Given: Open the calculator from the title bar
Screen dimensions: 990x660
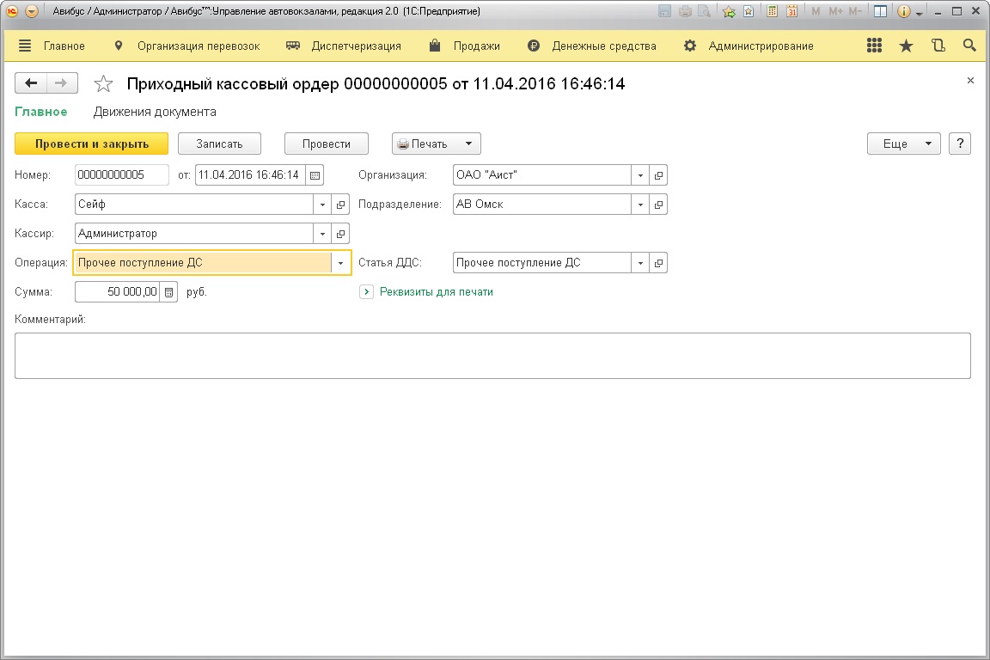Looking at the screenshot, I should pos(773,12).
